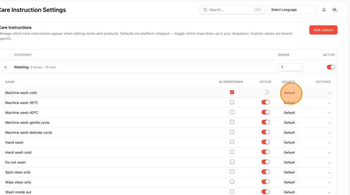
Task: Click the NAME column header
Action: pyautogui.click(x=10, y=82)
